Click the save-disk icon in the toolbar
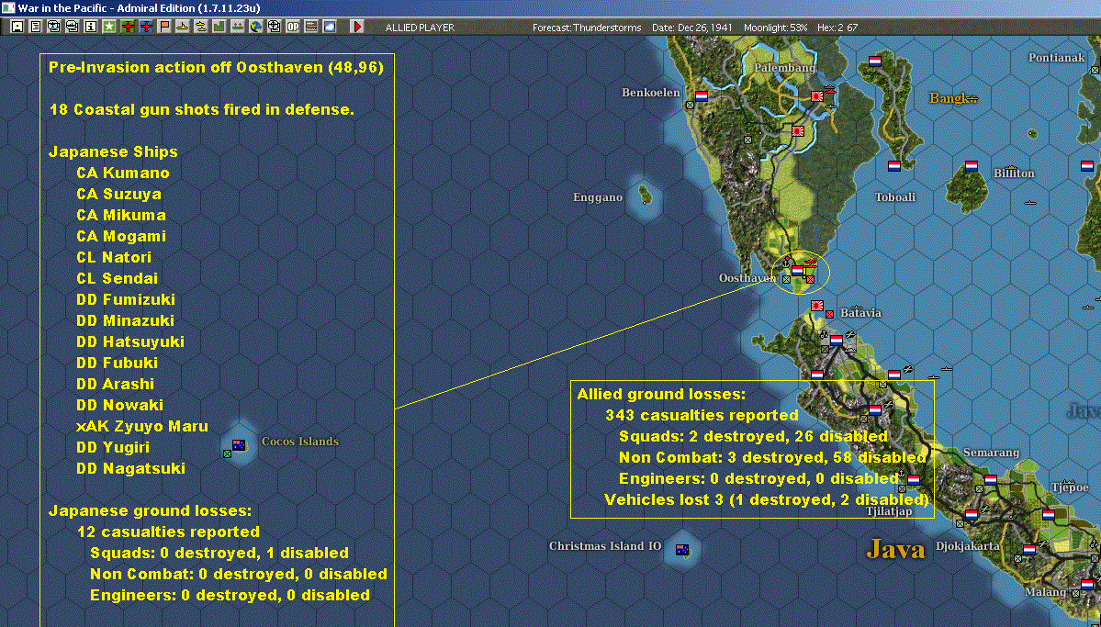Screen dimensions: 1101x627 pyautogui.click(x=17, y=27)
